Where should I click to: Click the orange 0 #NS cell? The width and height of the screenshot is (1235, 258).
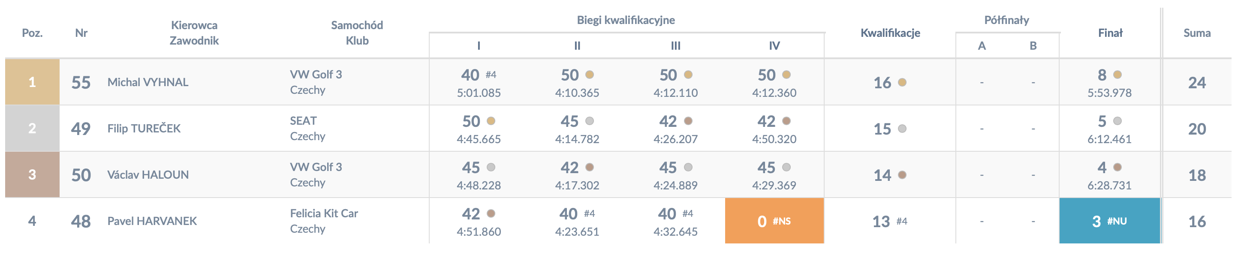point(774,221)
